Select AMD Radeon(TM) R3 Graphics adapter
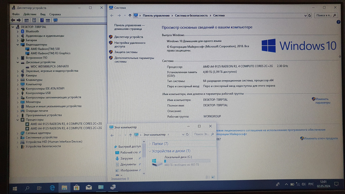Screen dimensions: 345x194 pos(50,53)
